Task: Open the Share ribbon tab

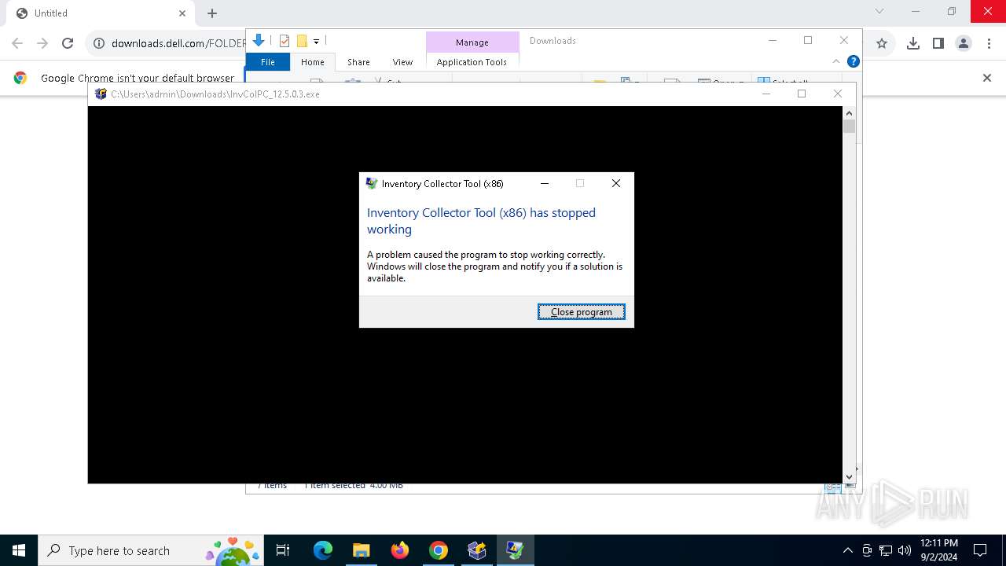Action: pyautogui.click(x=358, y=62)
